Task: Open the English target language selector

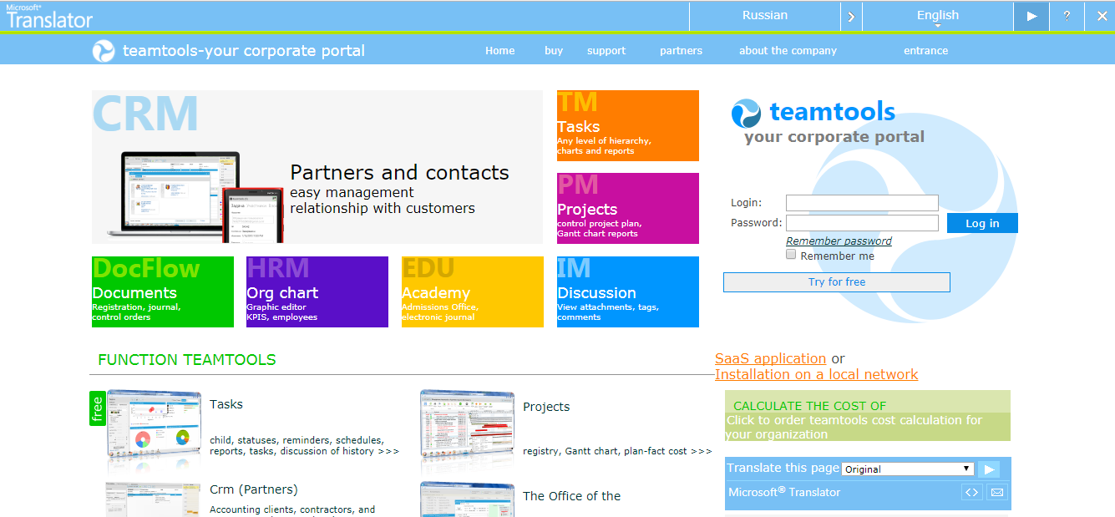Action: click(x=937, y=15)
